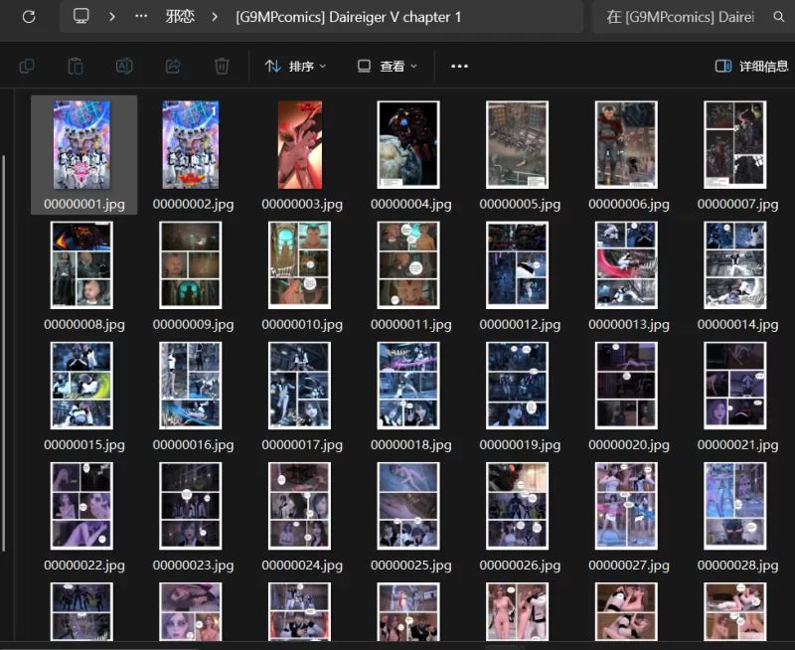This screenshot has width=795, height=650.
Task: Expand the chevron next to the PC icon
Action: pos(112,17)
